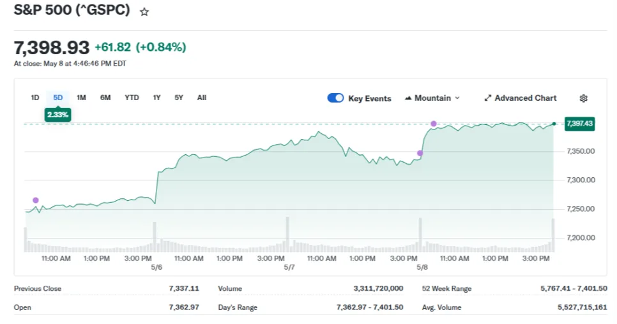The image size is (617, 324).
Task: Click the At close May 8 timestamp
Action: click(70, 63)
